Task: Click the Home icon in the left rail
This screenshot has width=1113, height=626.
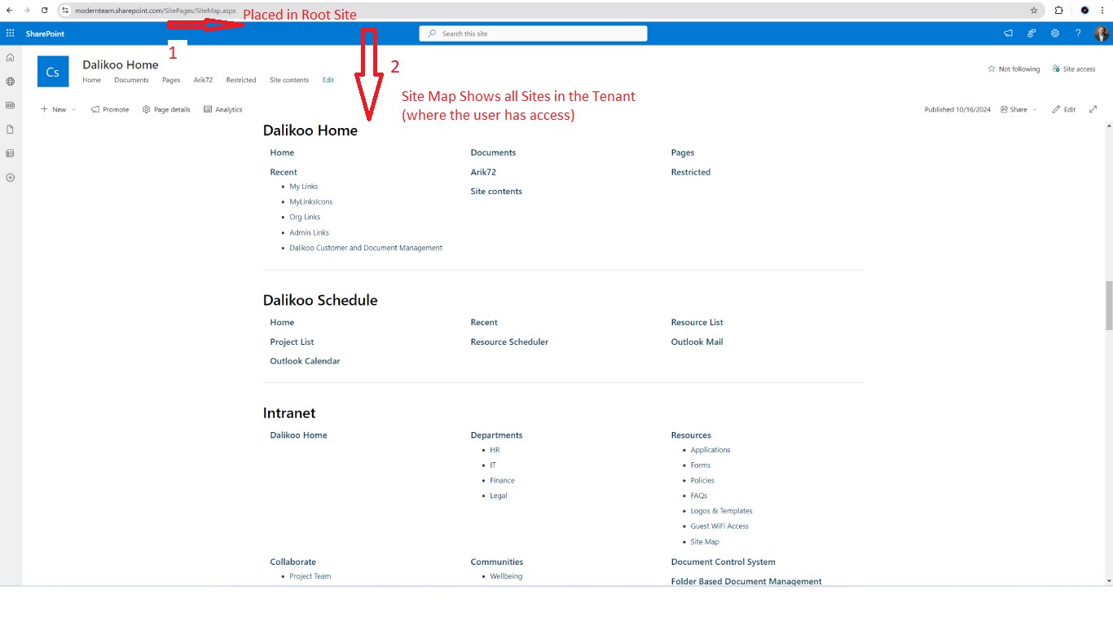Action: tap(11, 58)
